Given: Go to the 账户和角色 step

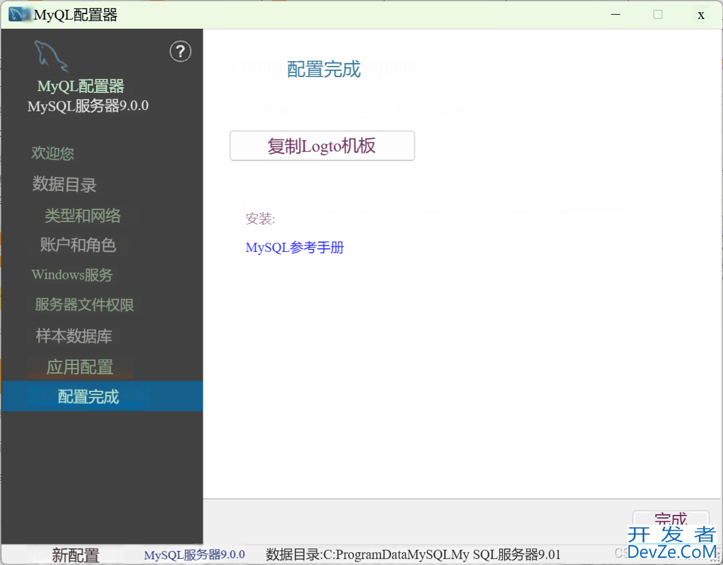Looking at the screenshot, I should tap(78, 245).
